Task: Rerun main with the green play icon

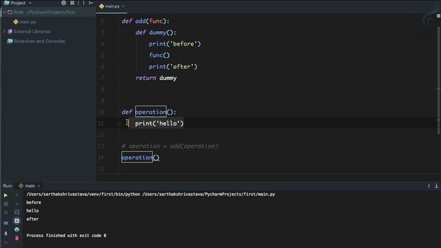Action: tap(6, 195)
